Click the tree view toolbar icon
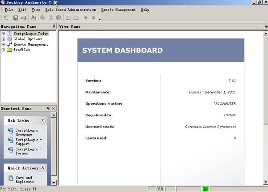This screenshot has height=192, width=268. pyautogui.click(x=6, y=18)
